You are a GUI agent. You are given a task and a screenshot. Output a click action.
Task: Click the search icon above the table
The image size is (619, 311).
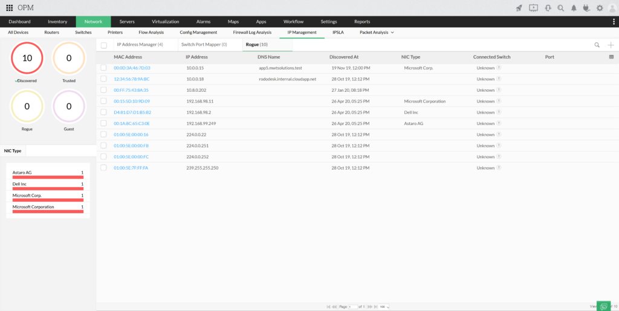tap(597, 45)
